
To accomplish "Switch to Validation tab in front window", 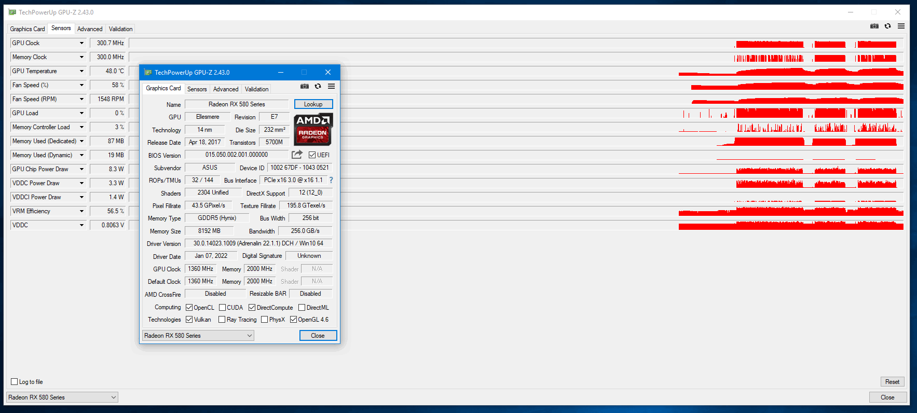I will [x=257, y=89].
